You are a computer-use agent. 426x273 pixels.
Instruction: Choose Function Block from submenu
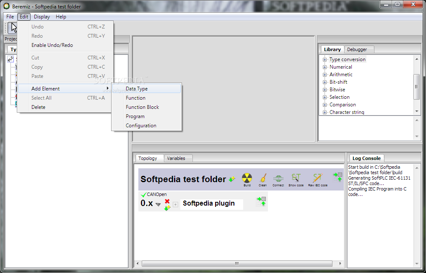click(x=146, y=107)
